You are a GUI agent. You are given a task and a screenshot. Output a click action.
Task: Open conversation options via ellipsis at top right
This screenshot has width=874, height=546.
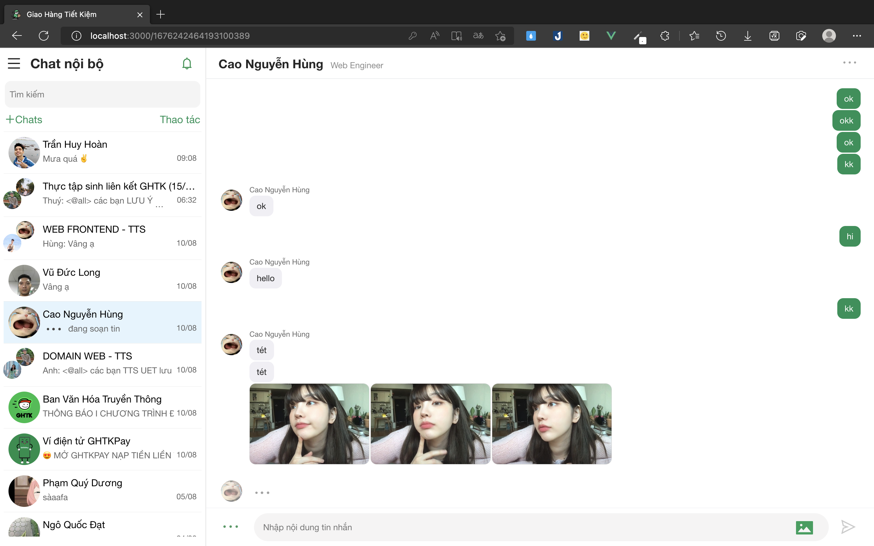(x=850, y=62)
